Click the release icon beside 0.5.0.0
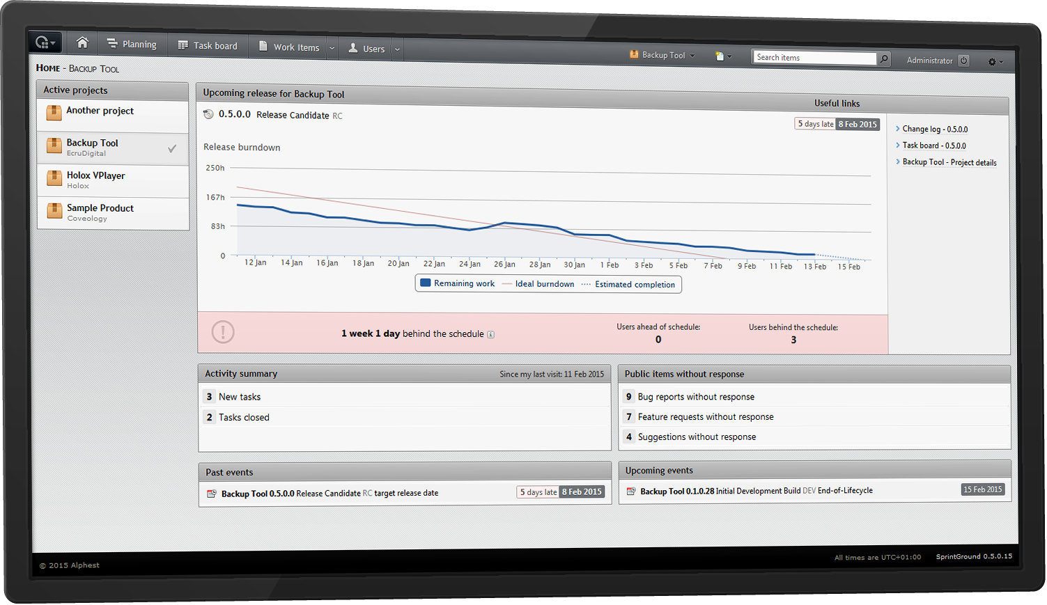The width and height of the screenshot is (1047, 605). coord(208,114)
